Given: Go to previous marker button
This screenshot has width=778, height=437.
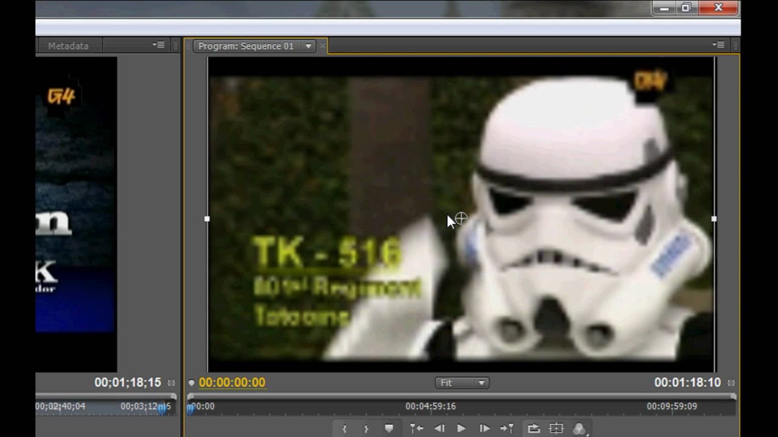Looking at the screenshot, I should (x=416, y=429).
